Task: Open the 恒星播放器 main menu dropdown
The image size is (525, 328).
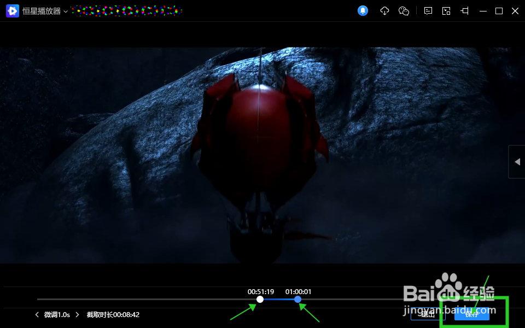Action: [x=66, y=11]
